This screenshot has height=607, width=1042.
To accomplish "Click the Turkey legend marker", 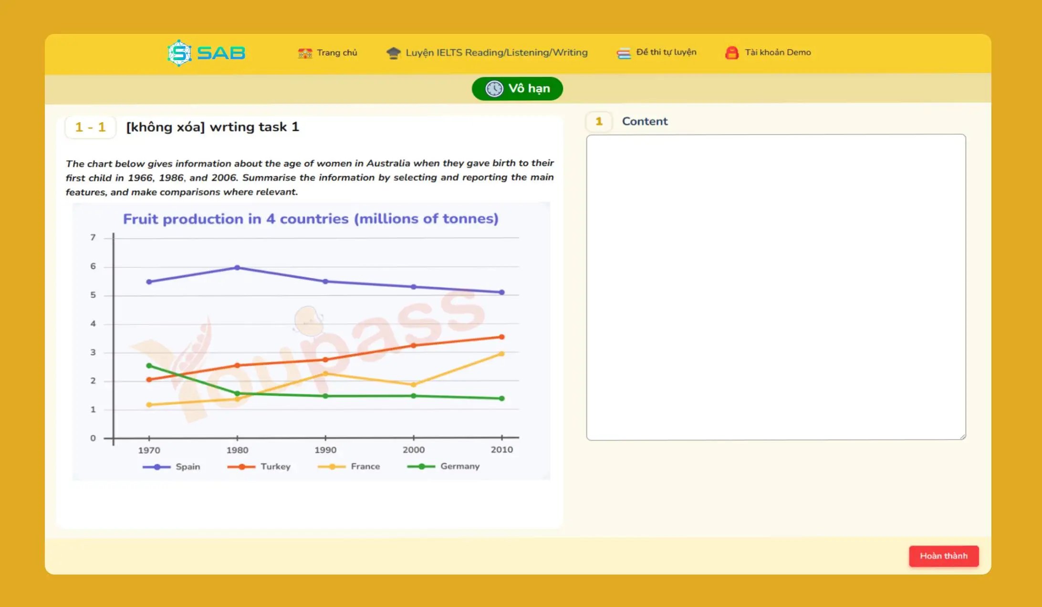I will coord(241,467).
